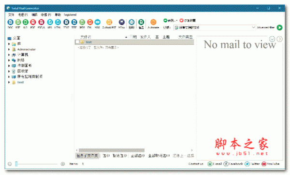Click the Registered menu item
290x175 pixels.
pyautogui.click(x=70, y=15)
